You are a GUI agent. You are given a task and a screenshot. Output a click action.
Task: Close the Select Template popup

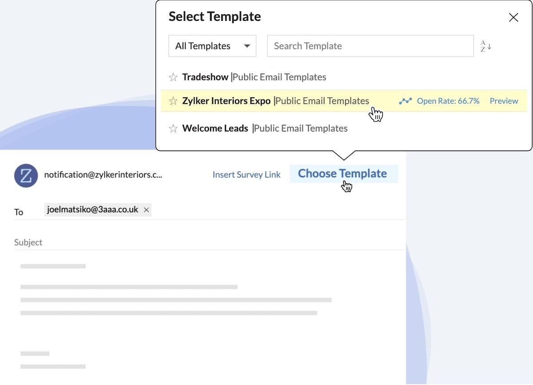(513, 18)
